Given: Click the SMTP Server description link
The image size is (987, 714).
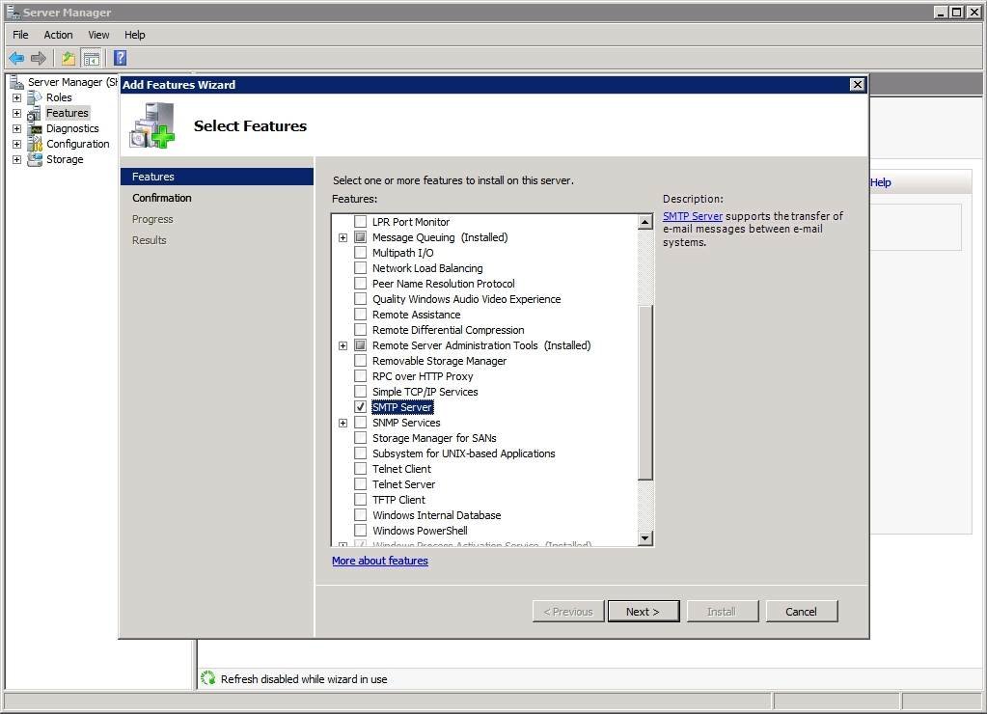Looking at the screenshot, I should (692, 216).
